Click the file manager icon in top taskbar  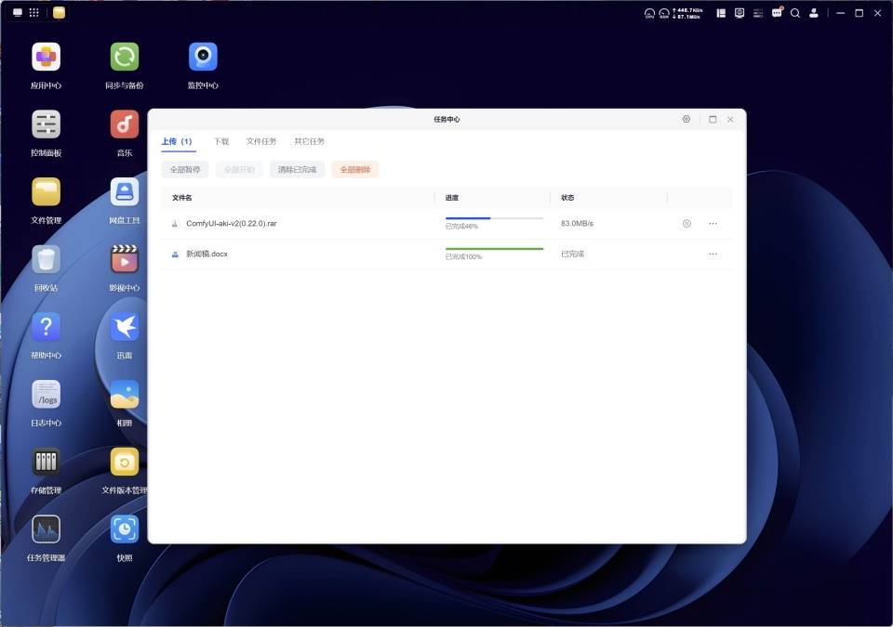[x=59, y=12]
